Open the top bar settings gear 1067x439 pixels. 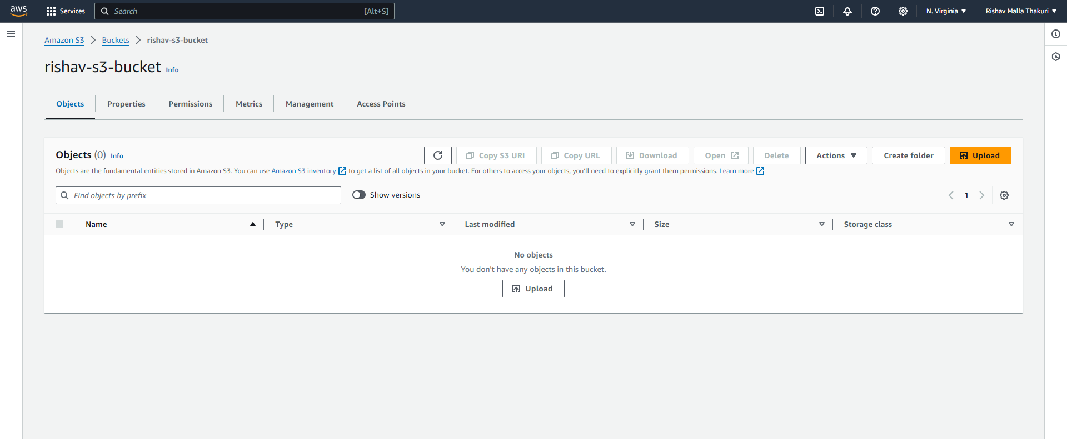click(x=903, y=11)
